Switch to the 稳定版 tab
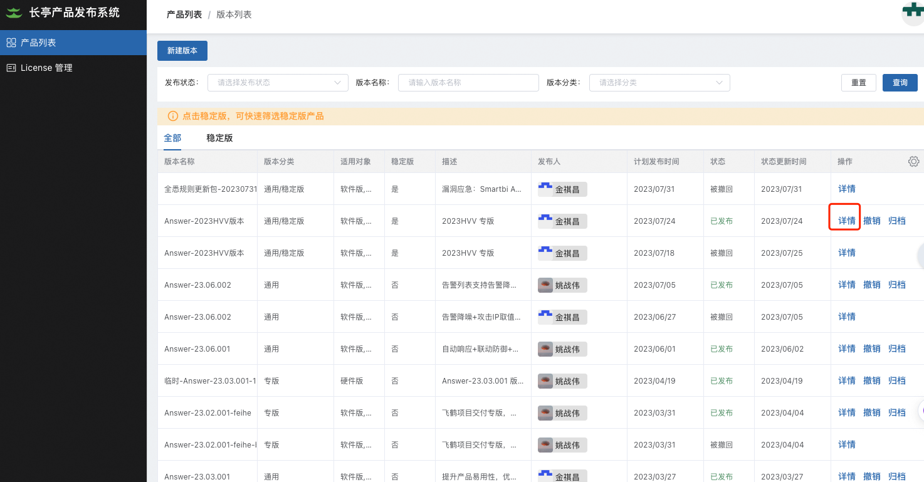 coord(219,138)
